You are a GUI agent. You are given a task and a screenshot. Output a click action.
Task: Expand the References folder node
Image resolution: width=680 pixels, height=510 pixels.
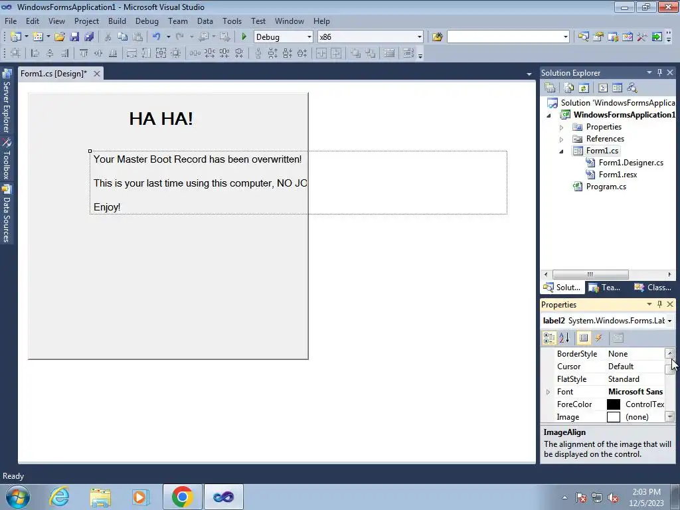point(561,139)
